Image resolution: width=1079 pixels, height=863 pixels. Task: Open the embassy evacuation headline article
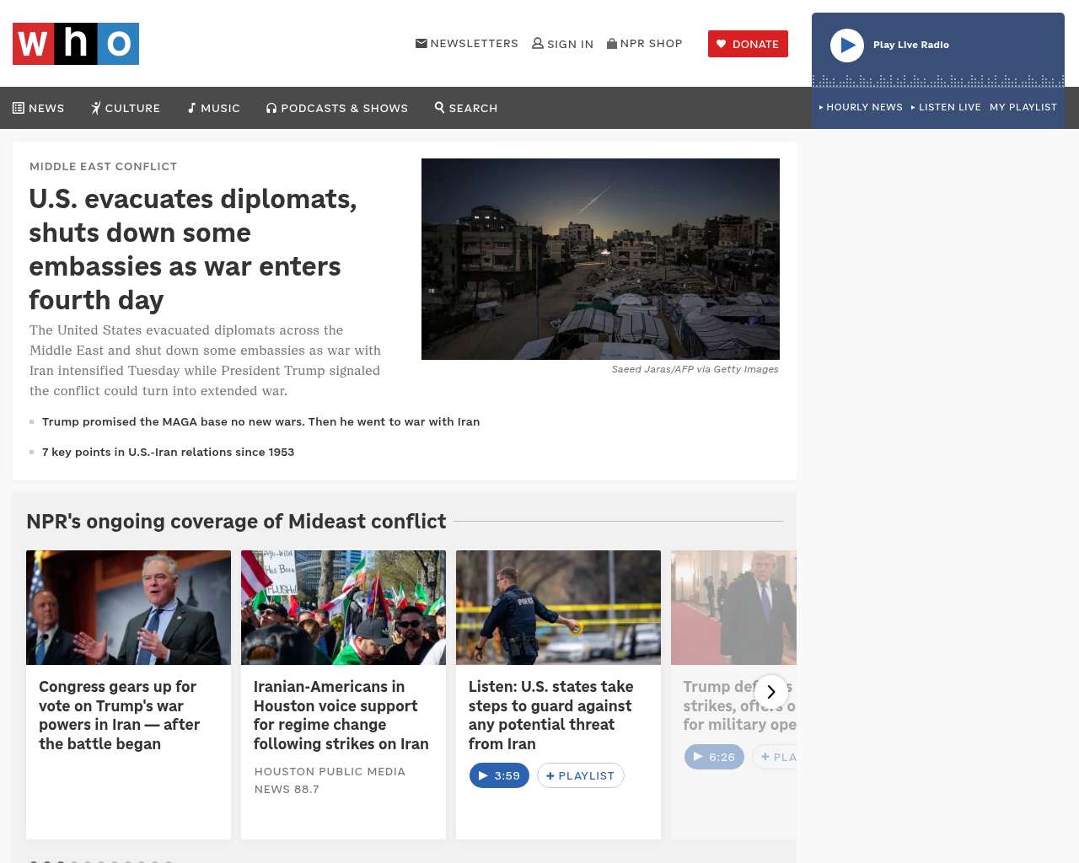click(x=193, y=249)
